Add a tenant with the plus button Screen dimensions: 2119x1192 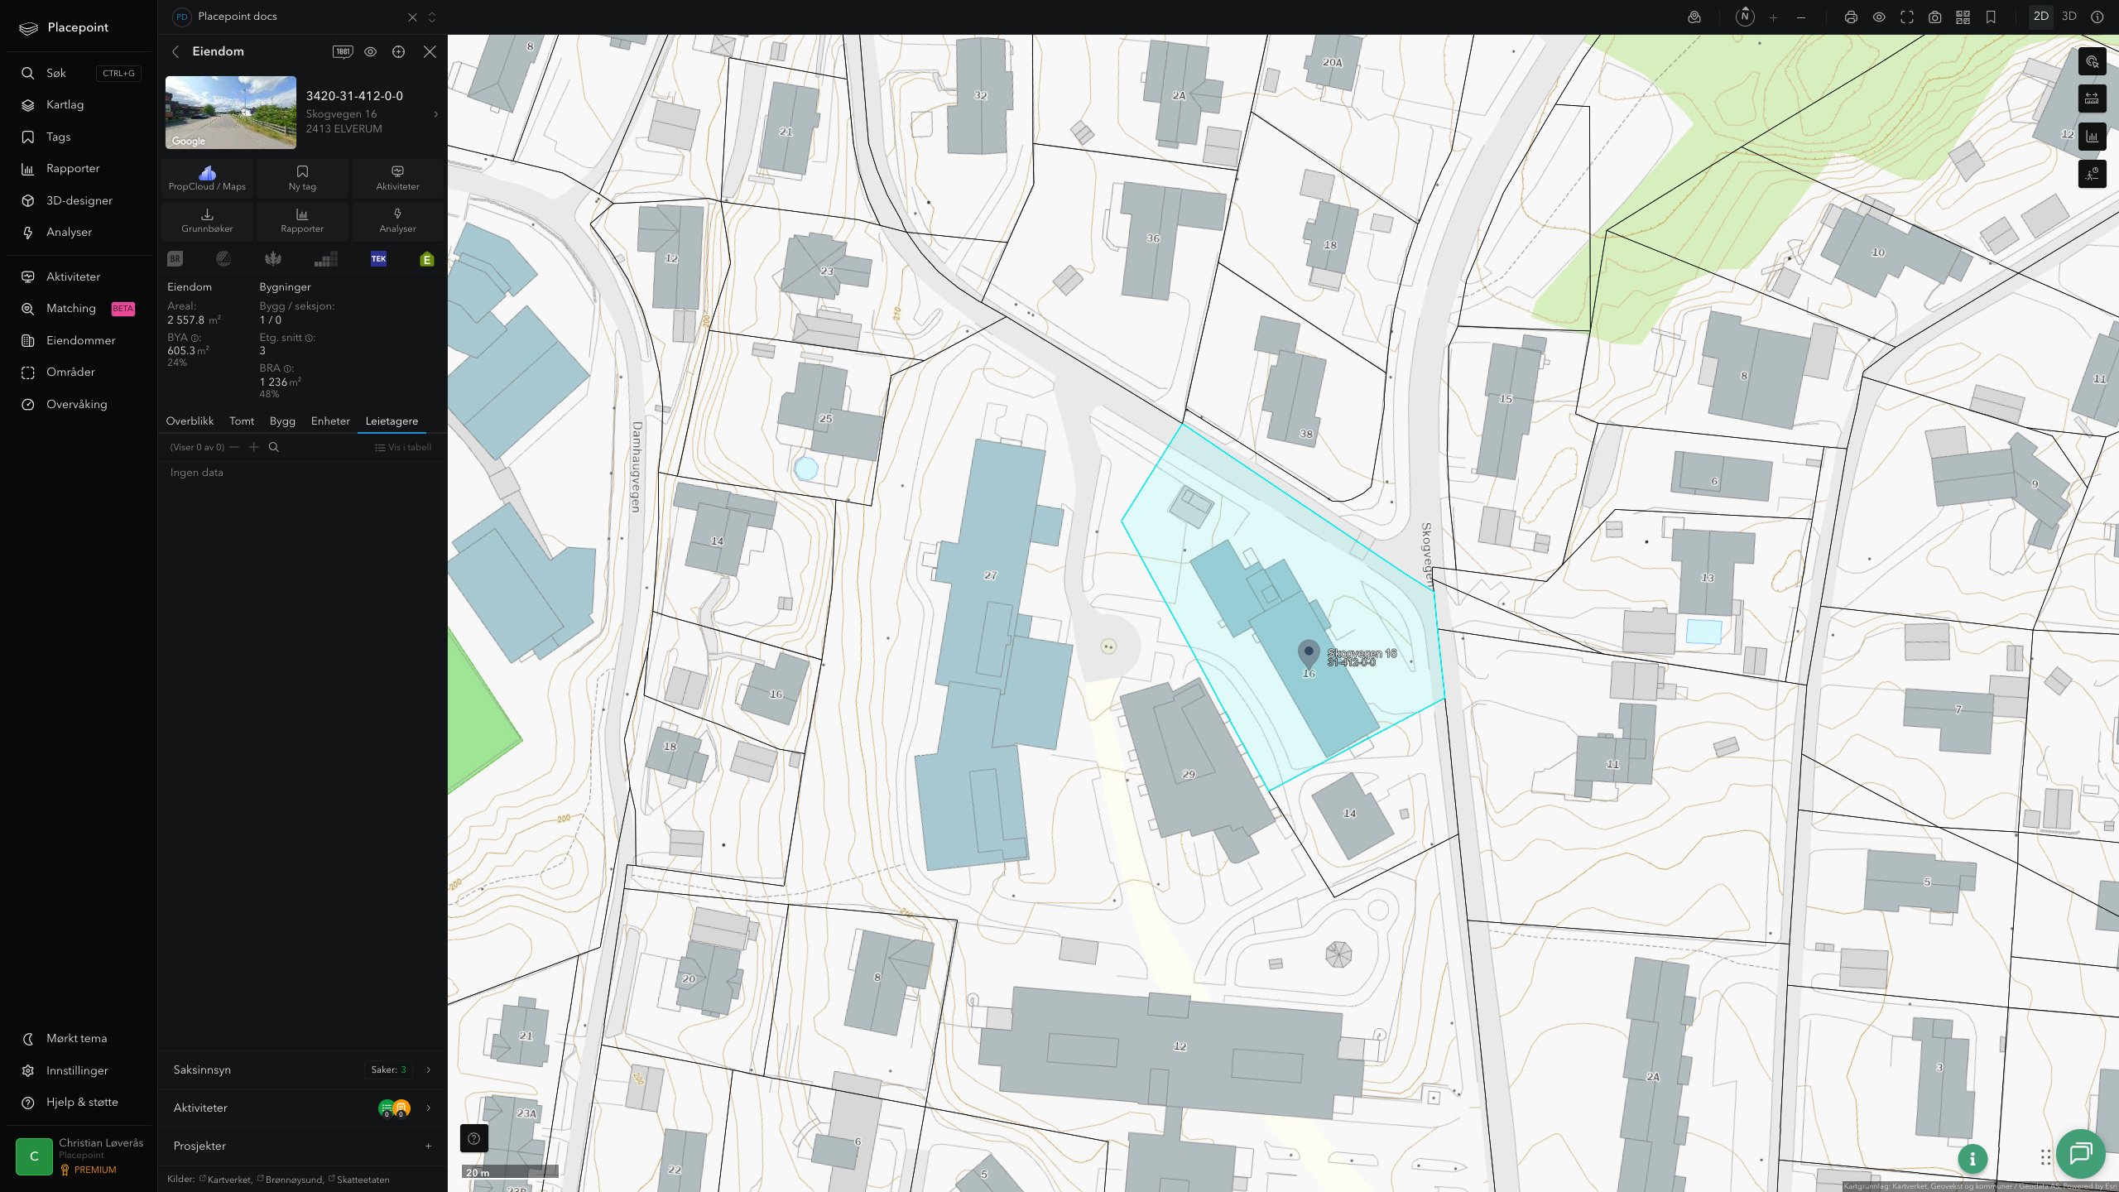tap(254, 447)
